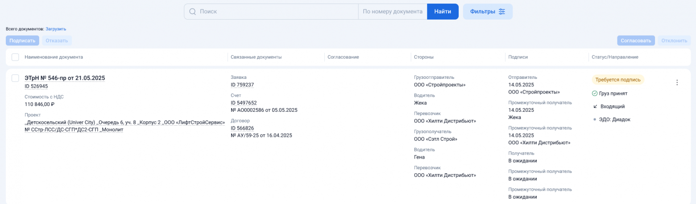Image resolution: width=696 pixels, height=204 pixels.
Task: Click the Стоимость с НДС label
Action: pyautogui.click(x=44, y=97)
